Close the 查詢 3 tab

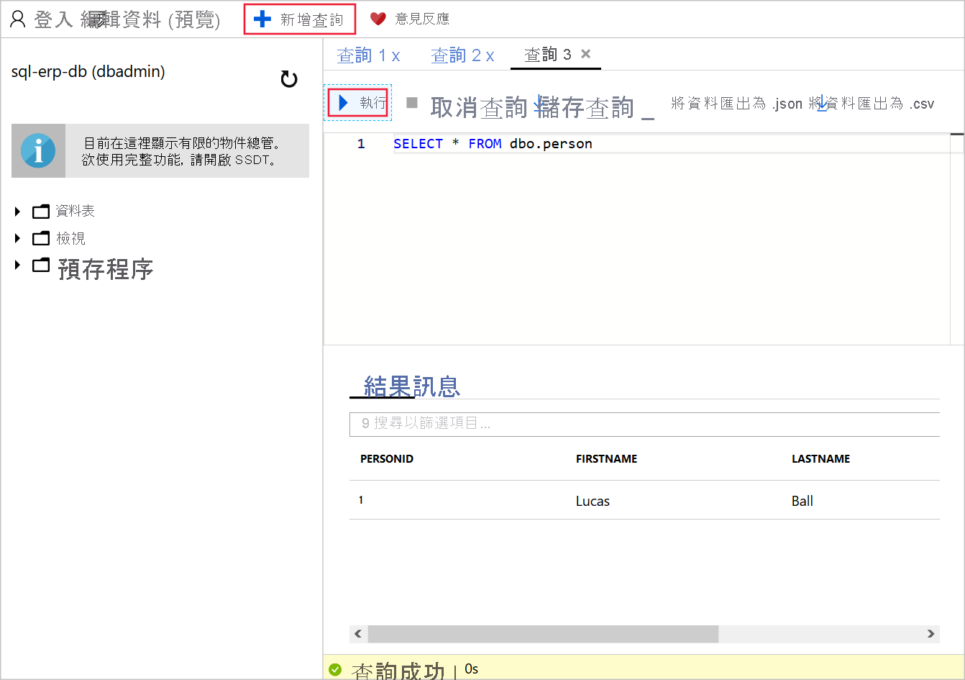(586, 53)
